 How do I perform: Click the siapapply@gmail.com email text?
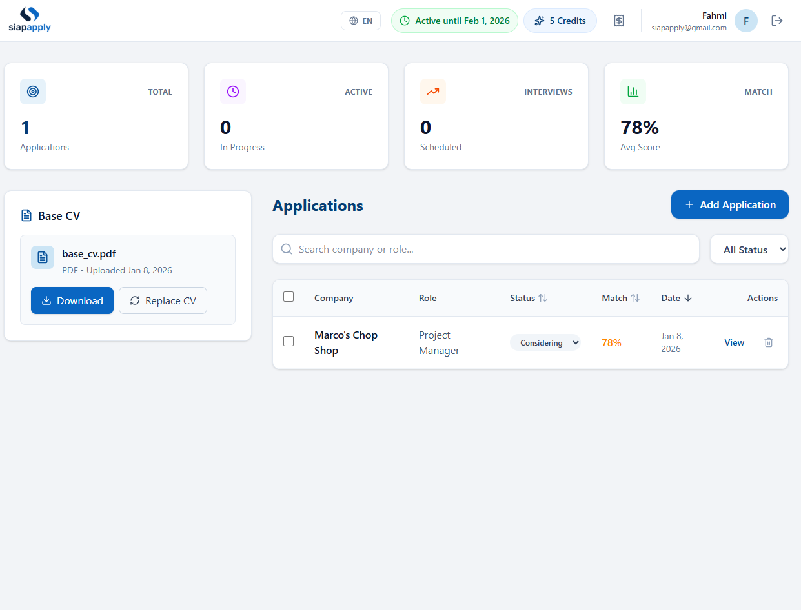(x=689, y=28)
